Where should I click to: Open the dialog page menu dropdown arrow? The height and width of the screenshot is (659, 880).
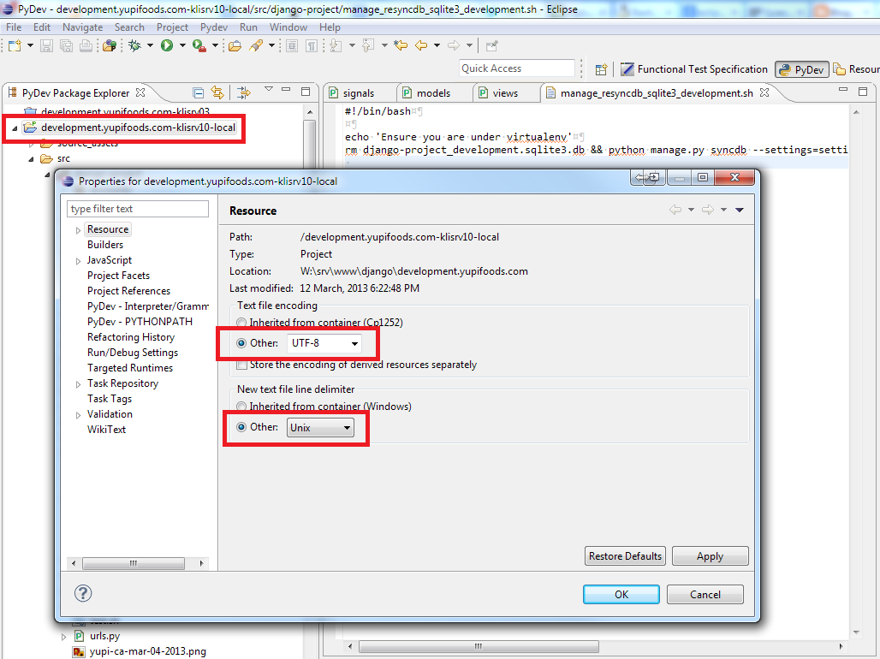click(739, 210)
